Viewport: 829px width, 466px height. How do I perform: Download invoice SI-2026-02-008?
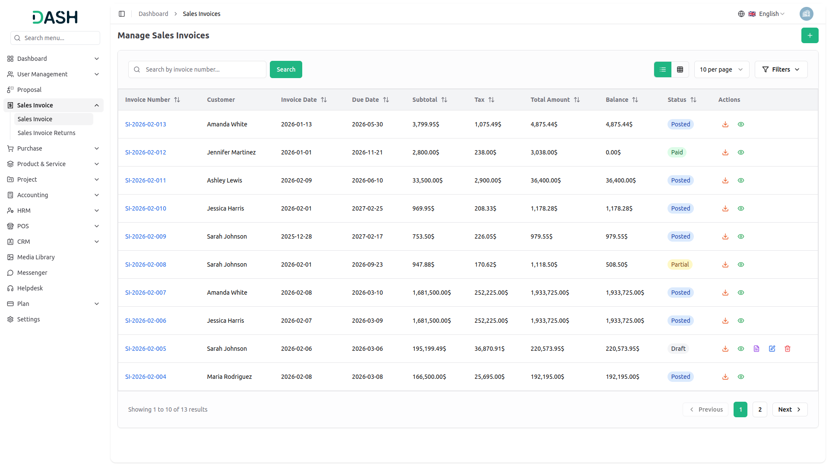725,264
